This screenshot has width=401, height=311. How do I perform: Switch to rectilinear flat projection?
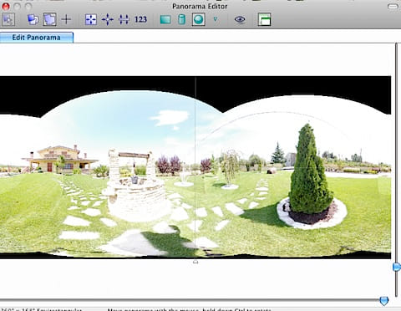[x=165, y=19]
